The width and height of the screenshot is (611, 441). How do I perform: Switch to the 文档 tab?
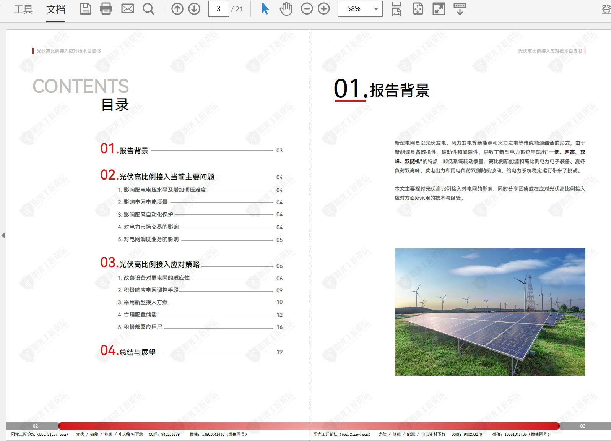56,9
